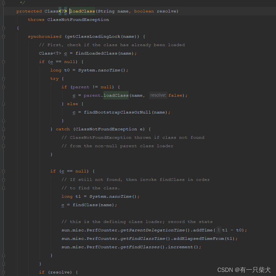Click the 'synchronized' keyword
This screenshot has width=276, height=276.
[x=45, y=36]
